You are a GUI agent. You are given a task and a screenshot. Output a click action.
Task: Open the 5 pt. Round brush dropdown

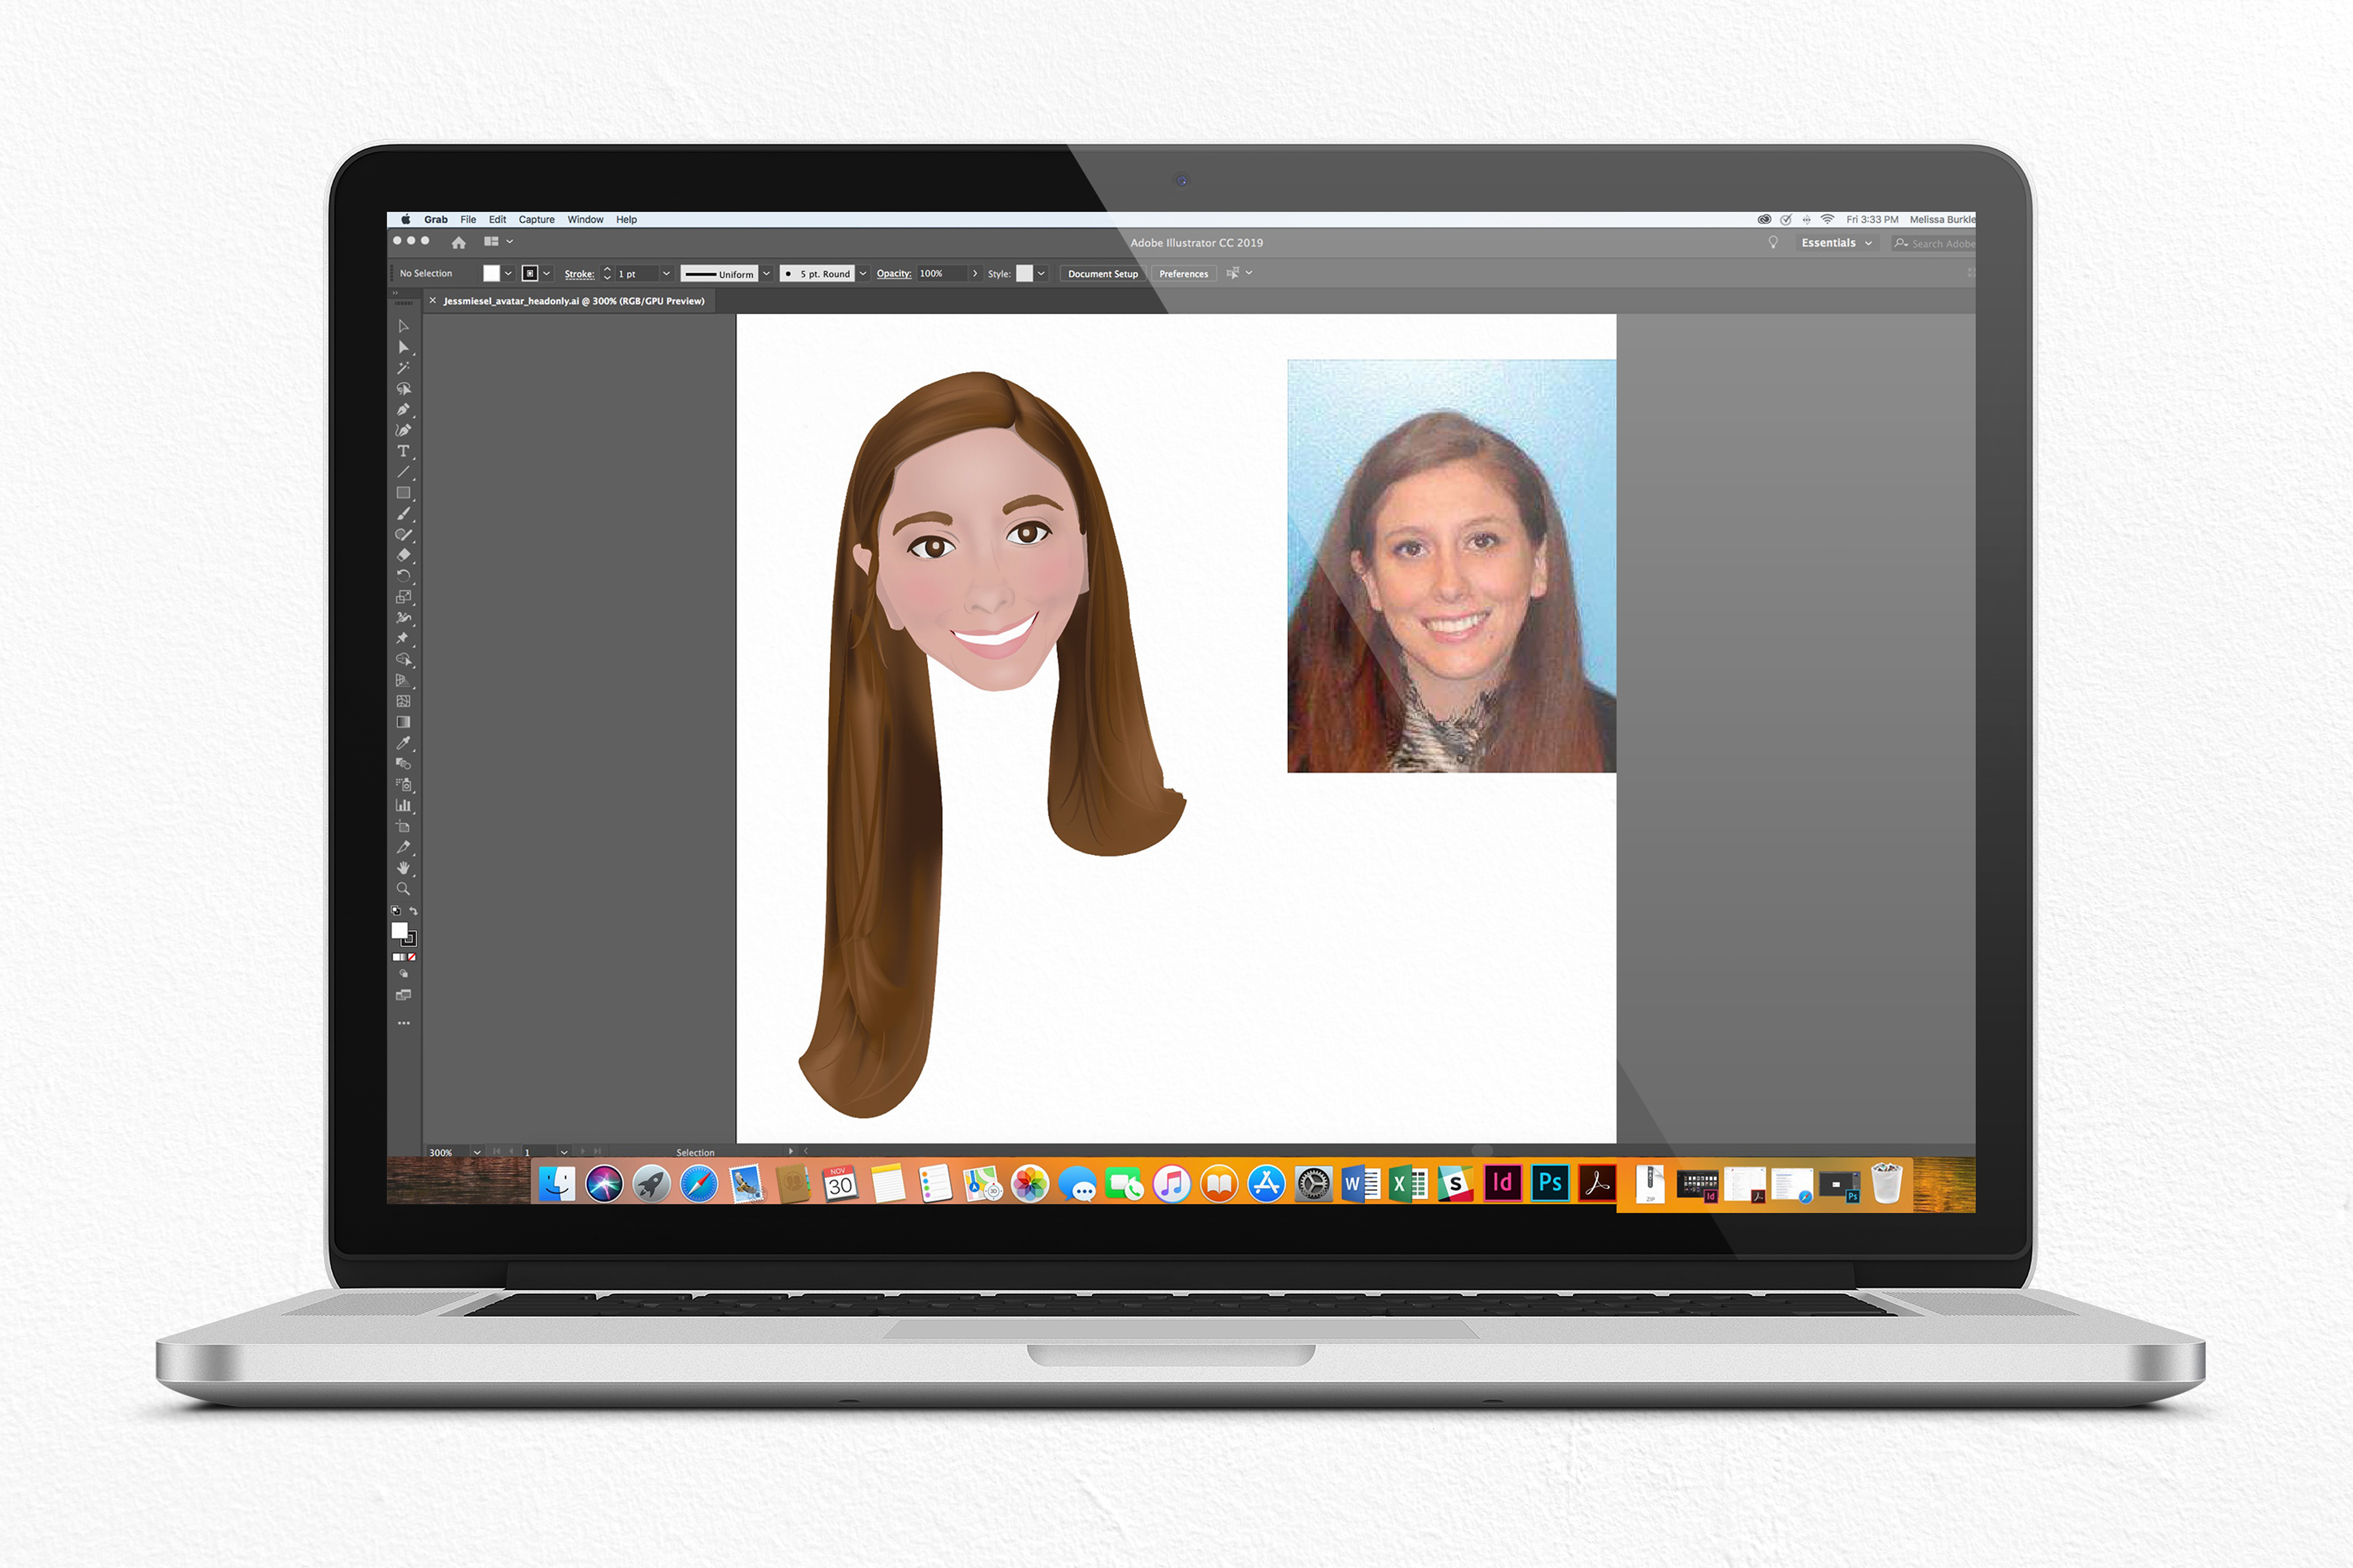pyautogui.click(x=863, y=273)
